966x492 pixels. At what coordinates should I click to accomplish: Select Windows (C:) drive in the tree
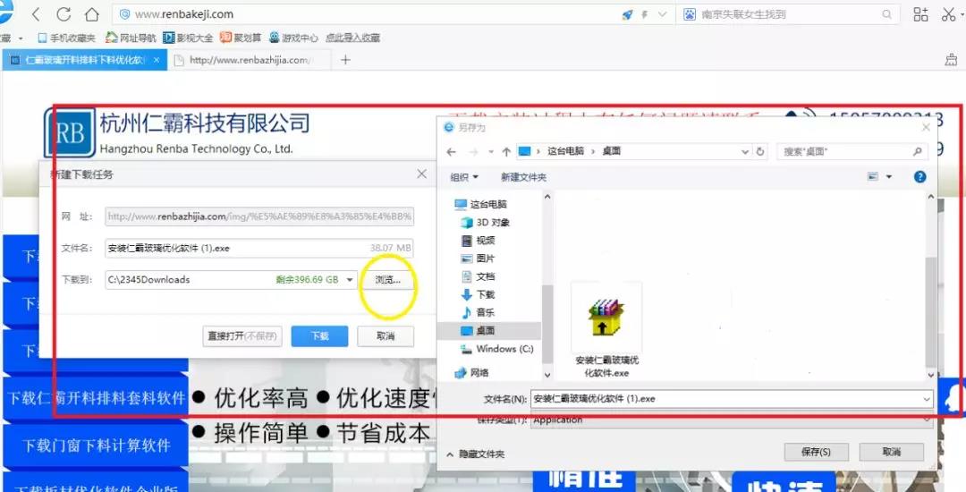pyautogui.click(x=496, y=349)
